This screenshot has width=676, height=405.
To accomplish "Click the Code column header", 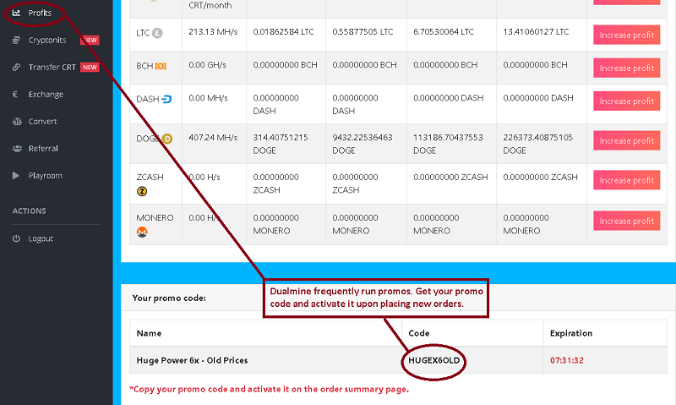I will [418, 333].
